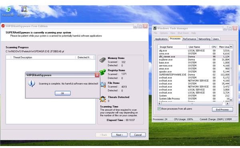This screenshot has height=148, width=240.
Task: Click OK in the SUPERAntiSpyware dialog
Action: (x=63, y=93)
